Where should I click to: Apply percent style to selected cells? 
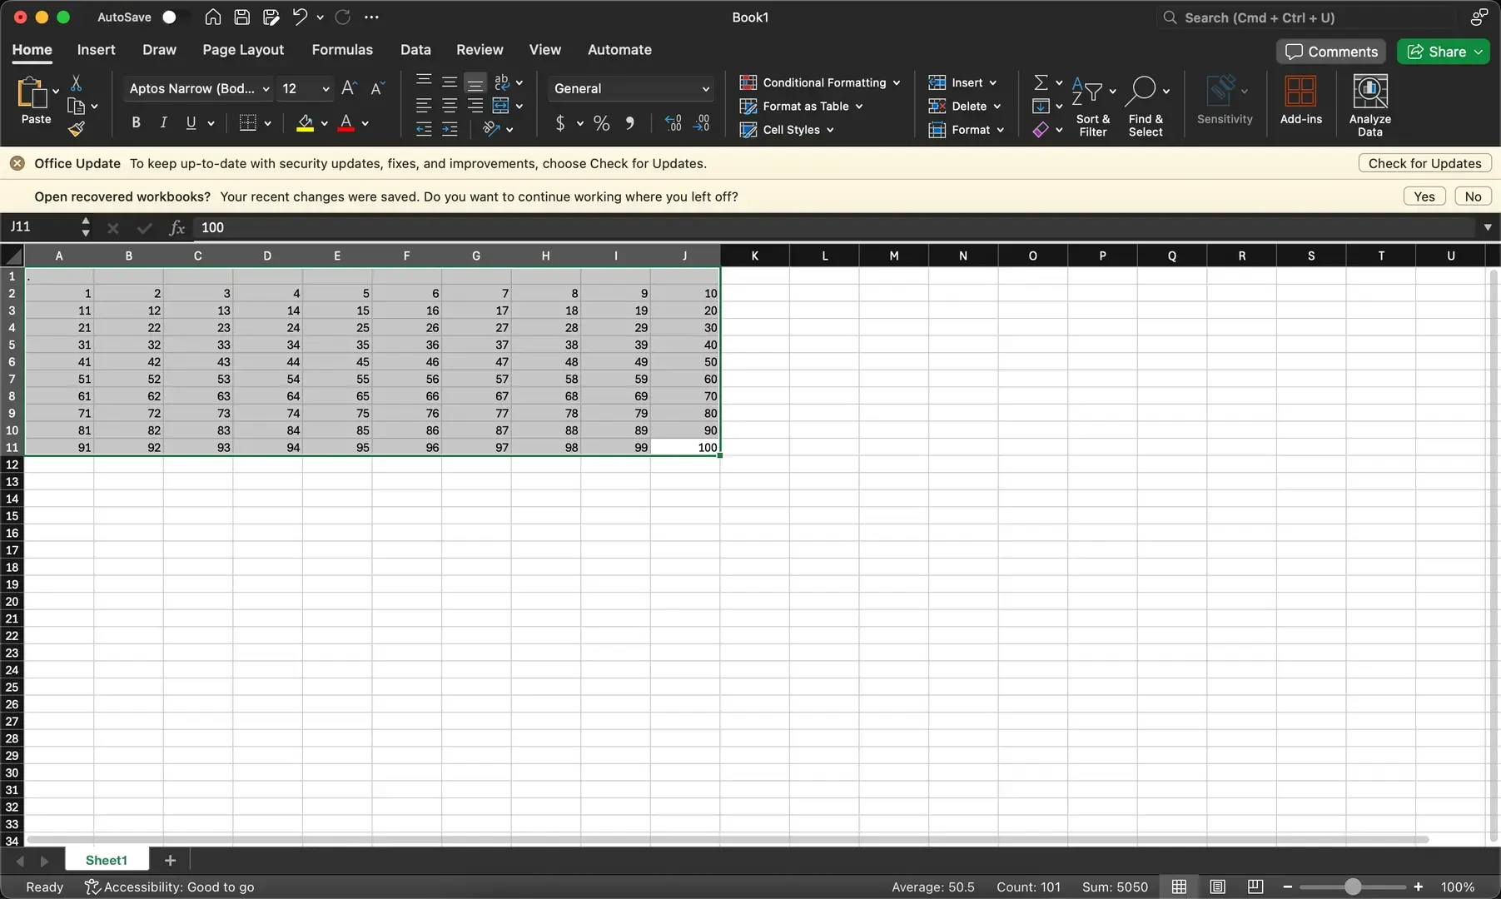coord(602,123)
